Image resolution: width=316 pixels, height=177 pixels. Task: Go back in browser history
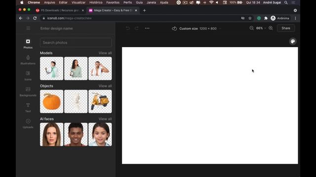(21, 18)
